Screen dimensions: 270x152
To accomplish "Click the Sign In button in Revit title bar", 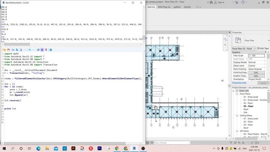I will 219,3.
